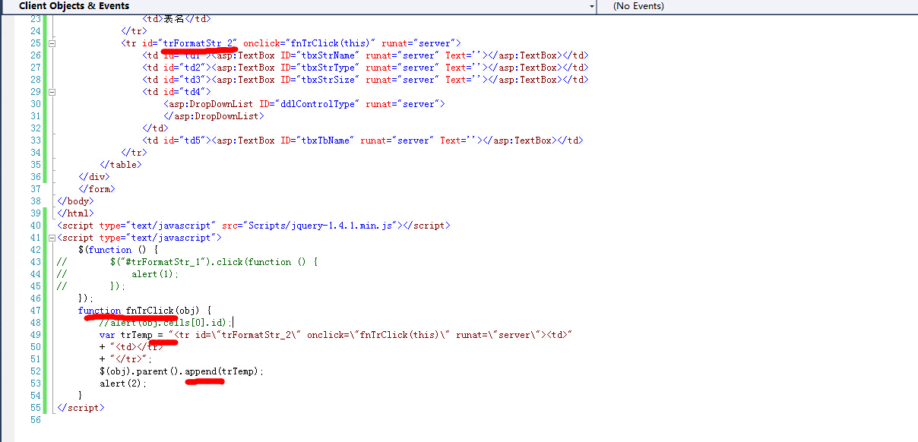Click the closing asp:DropDownList tag
The image size is (918, 442).
click(x=214, y=116)
